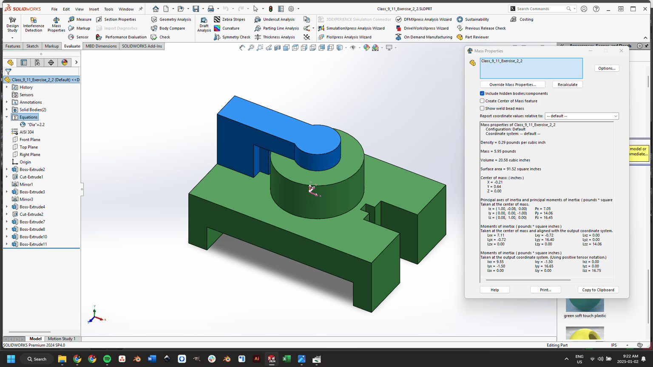Run Performance Evaluation
This screenshot has height=367, width=653.
[121, 37]
